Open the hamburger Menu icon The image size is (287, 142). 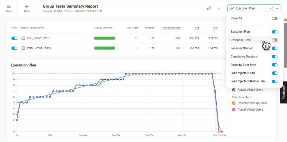coord(9,6)
